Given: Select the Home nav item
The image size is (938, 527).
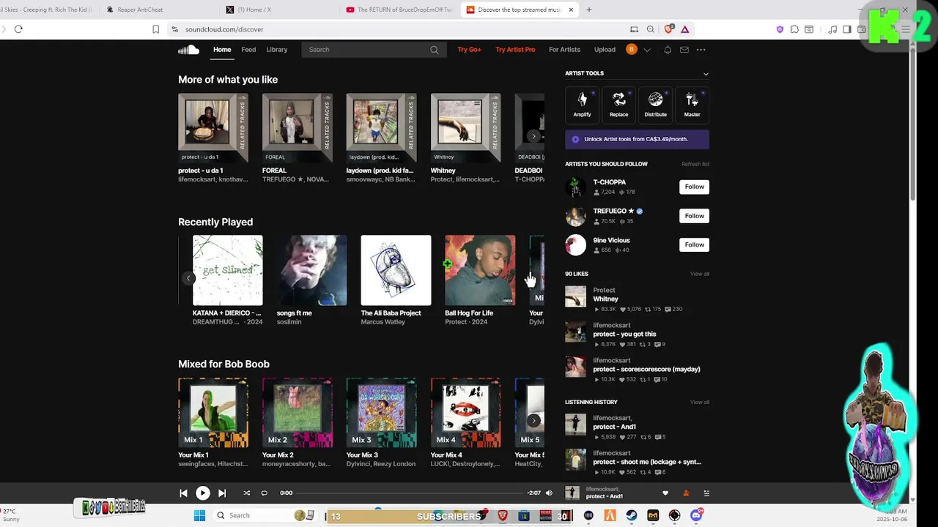Looking at the screenshot, I should 222,50.
